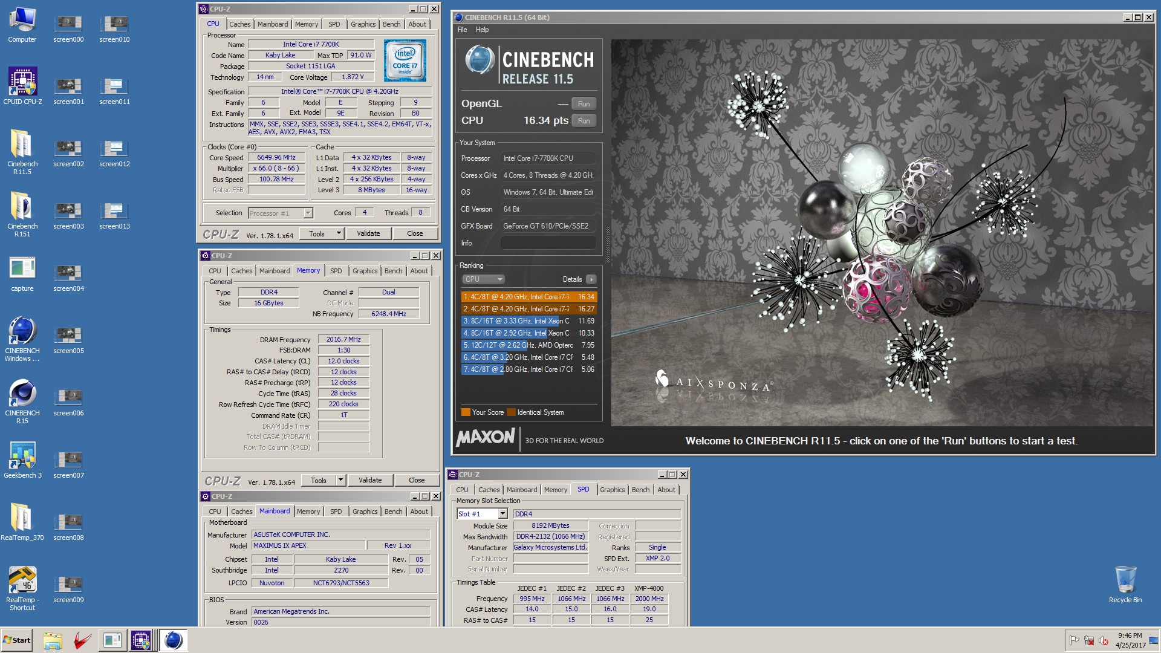Screen dimensions: 1161x653
Task: Select screen001 image file on desktop
Action: [x=68, y=91]
